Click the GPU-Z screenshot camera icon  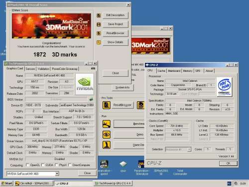[x=93, y=68]
